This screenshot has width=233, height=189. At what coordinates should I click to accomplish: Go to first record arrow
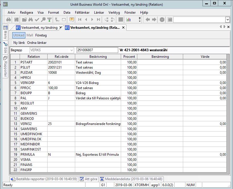click(80, 19)
